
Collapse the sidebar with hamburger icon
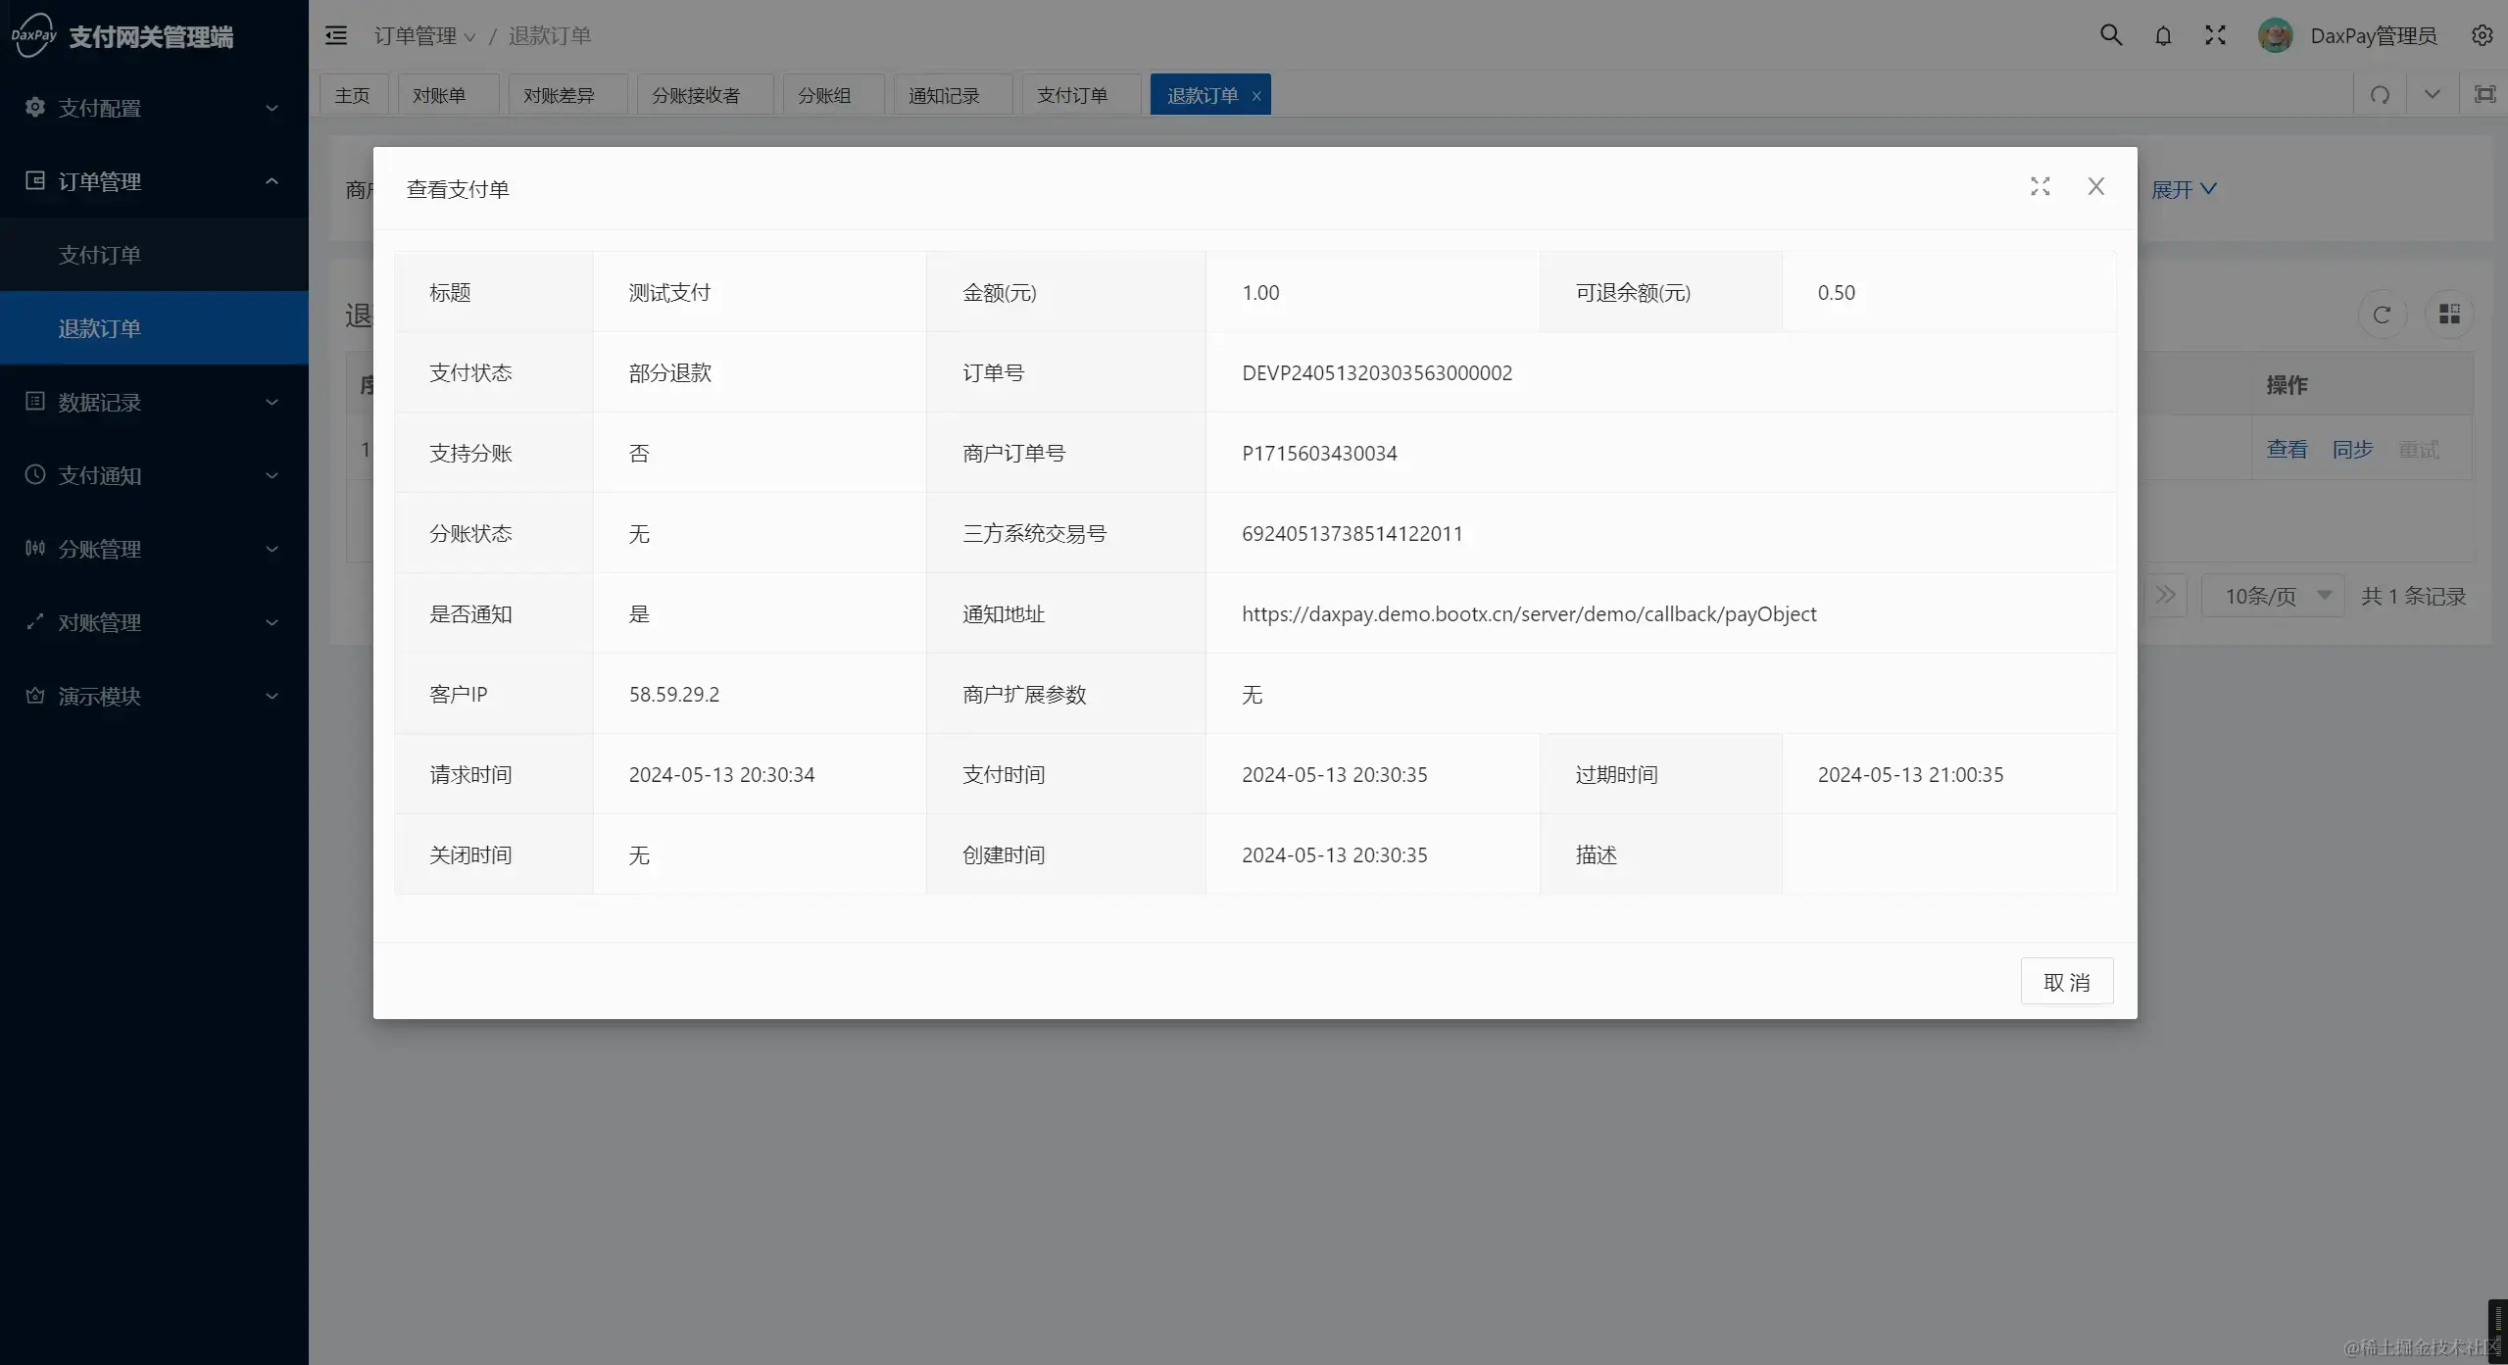point(336,34)
